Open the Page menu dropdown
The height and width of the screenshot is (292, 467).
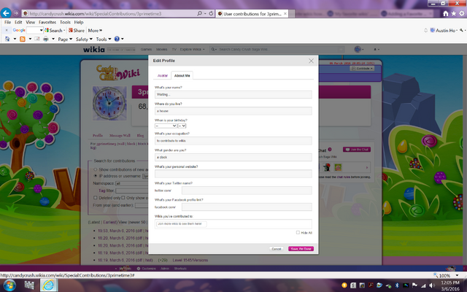[65, 39]
